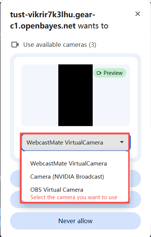
Task: Click the hidden blue button directly above Never allow
Action: pos(135,200)
